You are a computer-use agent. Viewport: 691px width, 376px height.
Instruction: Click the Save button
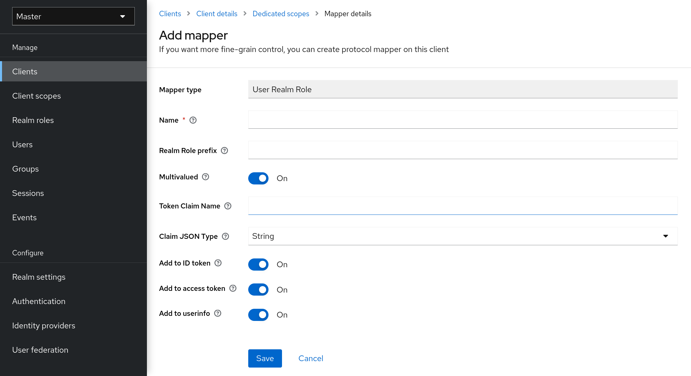pos(265,358)
